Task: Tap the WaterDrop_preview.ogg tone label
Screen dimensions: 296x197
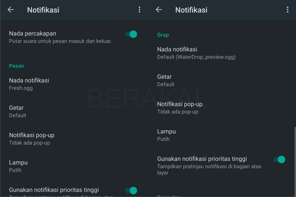Action: pyautogui.click(x=196, y=57)
